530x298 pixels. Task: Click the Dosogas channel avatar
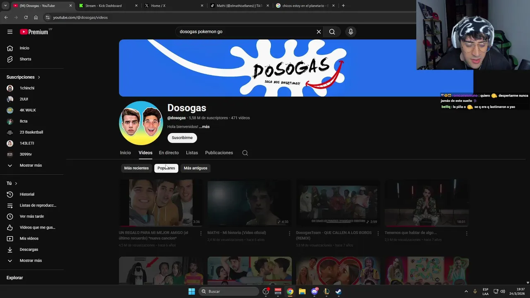pyautogui.click(x=141, y=123)
